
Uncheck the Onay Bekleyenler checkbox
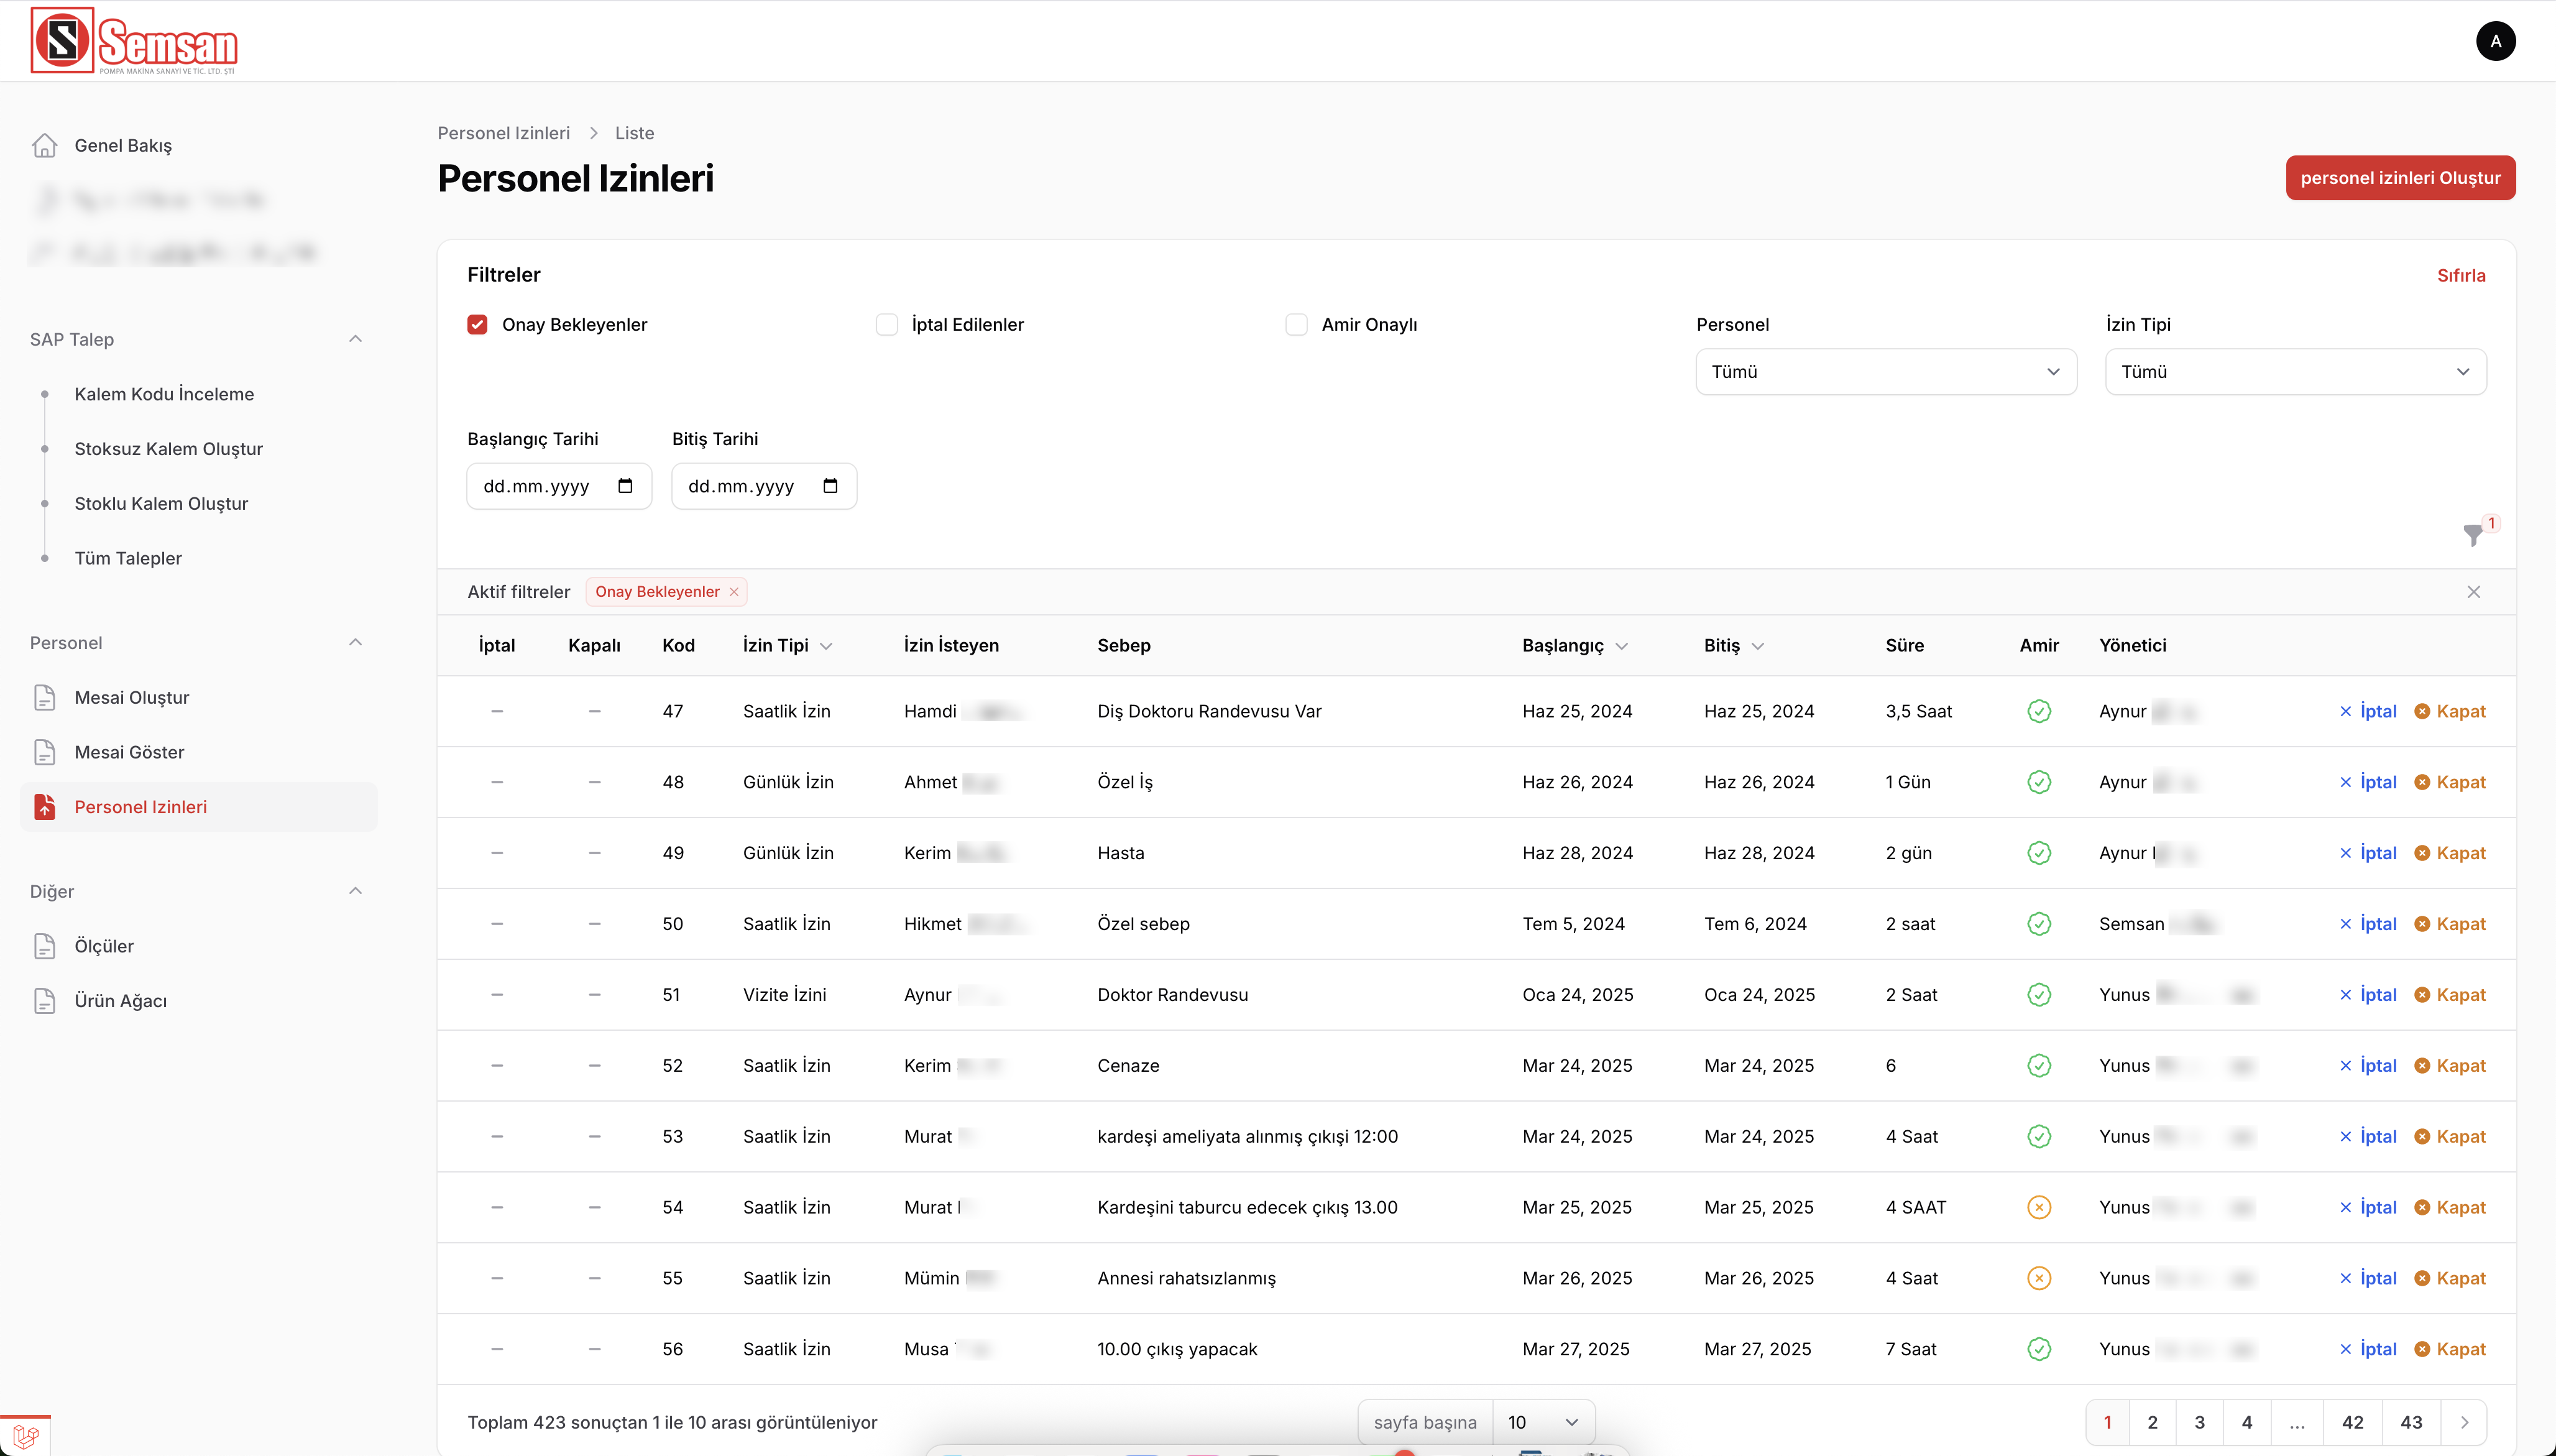478,325
